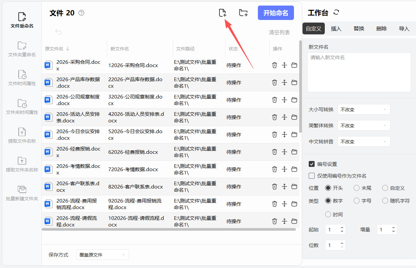Select the 末尾 position radio button
The image size is (416, 268).
click(357, 188)
